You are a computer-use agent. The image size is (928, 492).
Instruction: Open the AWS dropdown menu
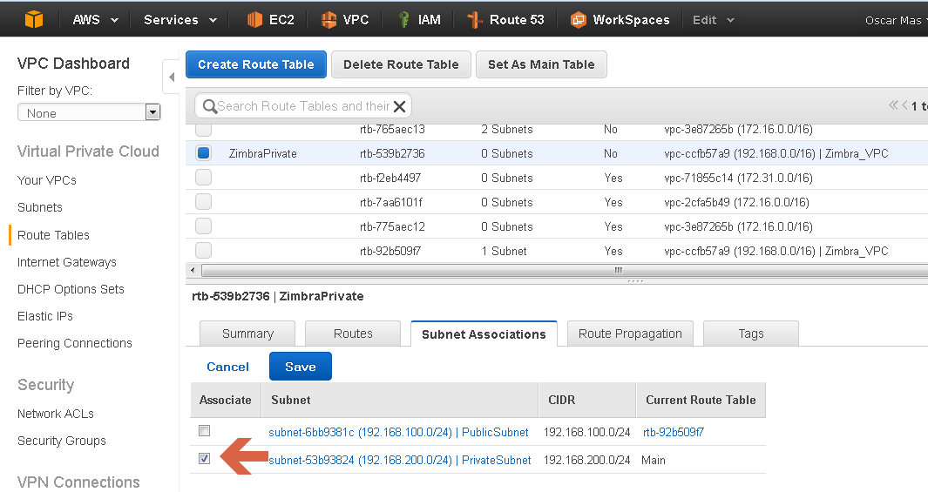(x=95, y=19)
